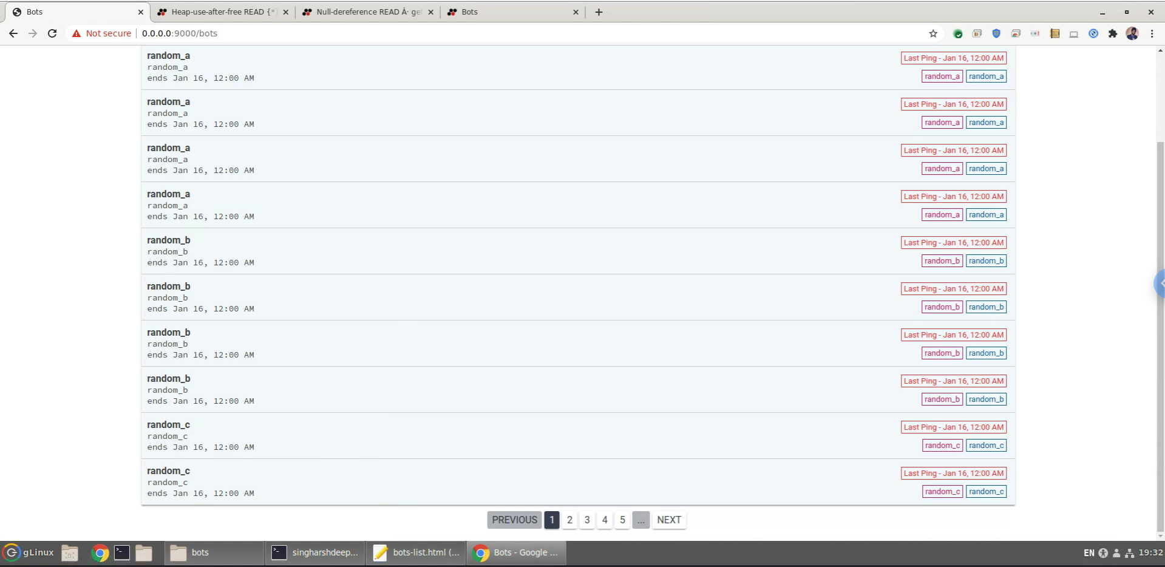Viewport: 1165px width, 567px height.
Task: Click the topmost random_a bot title
Action: pyautogui.click(x=168, y=56)
